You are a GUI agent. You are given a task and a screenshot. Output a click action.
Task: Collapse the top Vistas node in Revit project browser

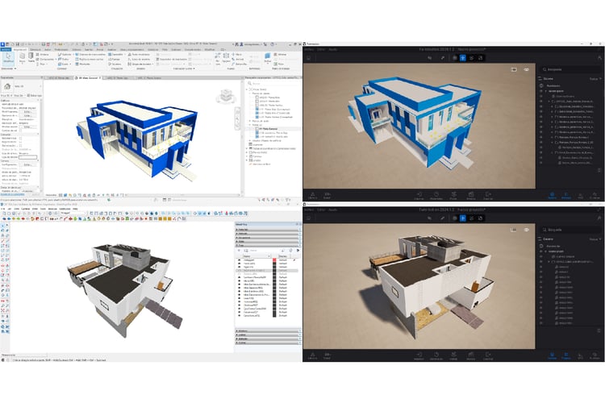(248, 89)
